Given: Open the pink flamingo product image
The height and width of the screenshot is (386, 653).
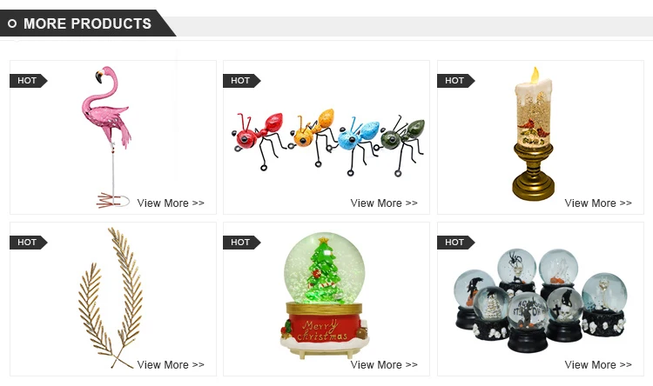Looking at the screenshot, I should coord(106,136).
